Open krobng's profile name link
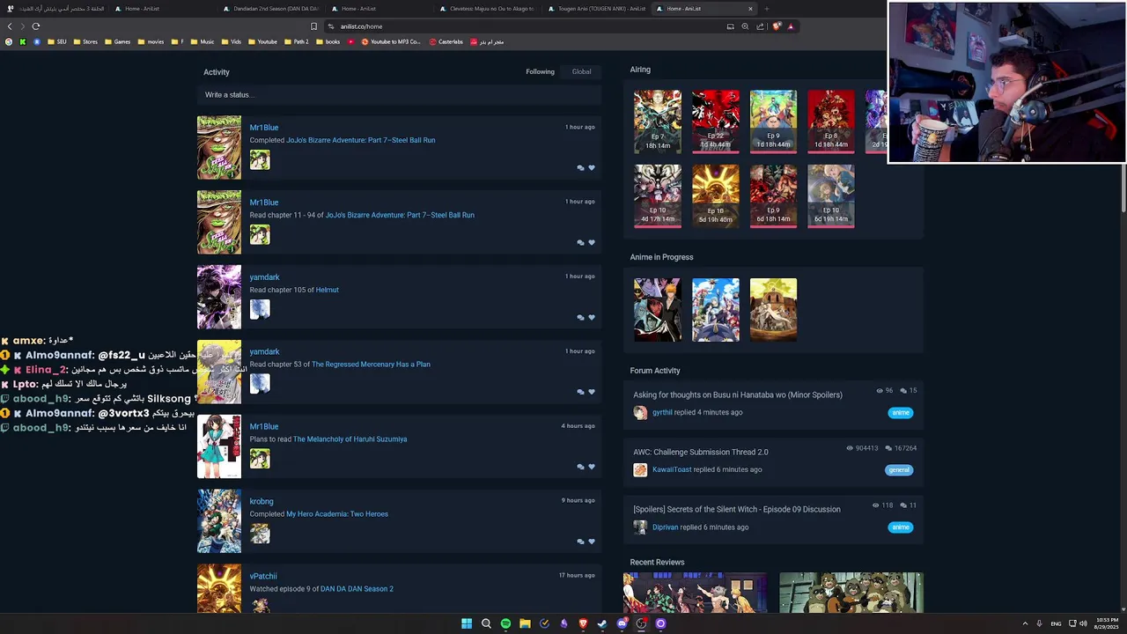Viewport: 1127px width, 634px height. coord(261,501)
